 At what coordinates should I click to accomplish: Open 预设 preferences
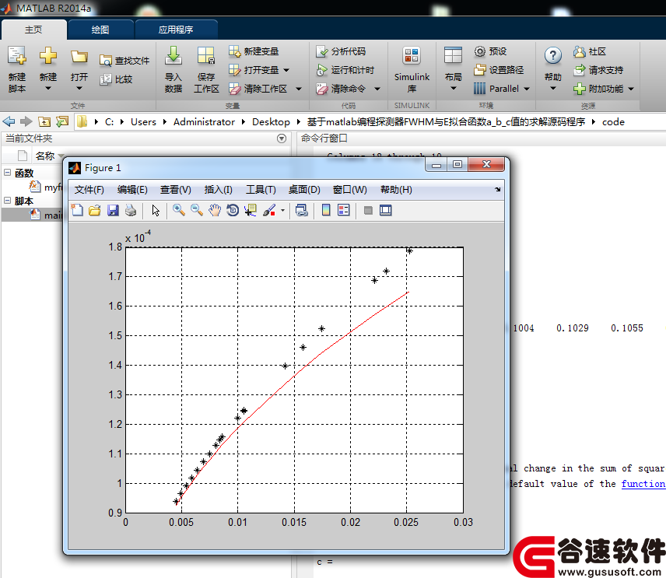491,51
